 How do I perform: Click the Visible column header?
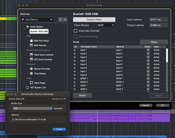148,47
